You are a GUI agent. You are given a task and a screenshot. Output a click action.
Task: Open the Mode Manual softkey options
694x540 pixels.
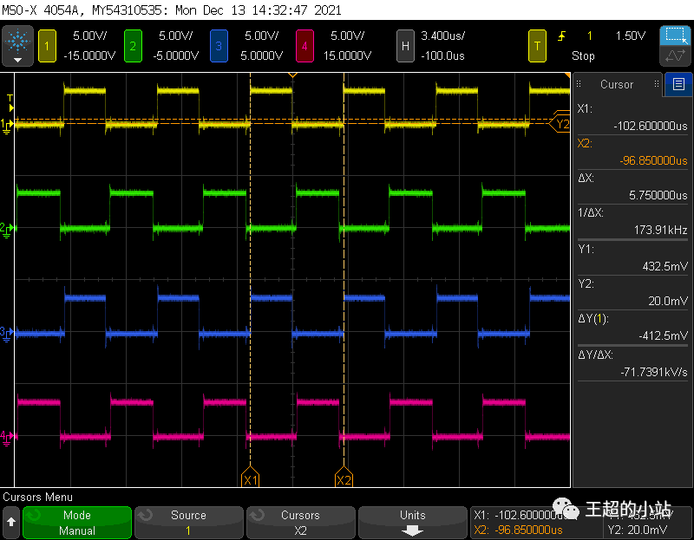[x=77, y=523]
